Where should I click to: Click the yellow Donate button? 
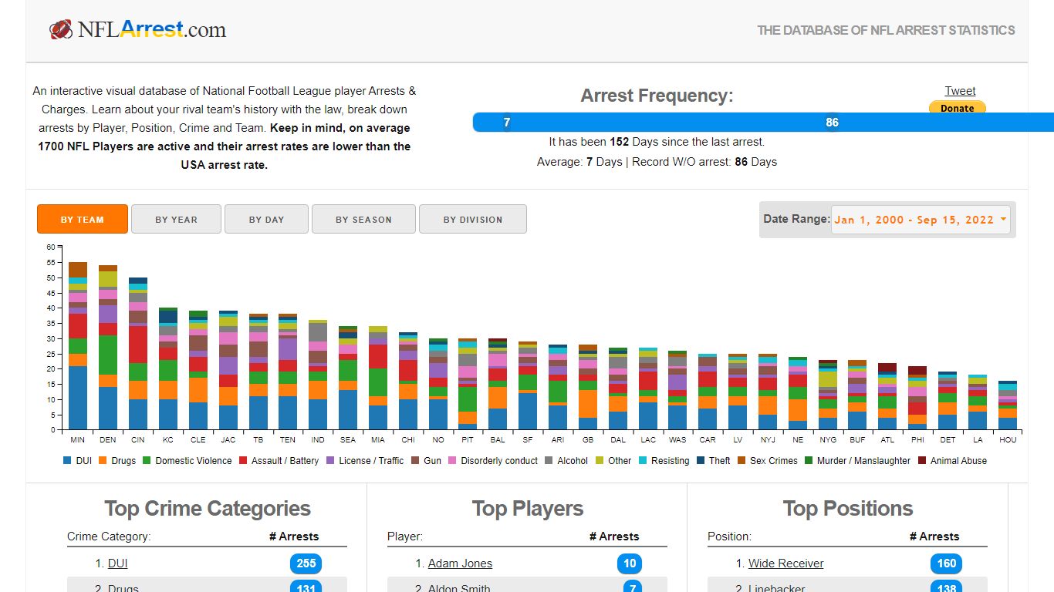coord(957,108)
